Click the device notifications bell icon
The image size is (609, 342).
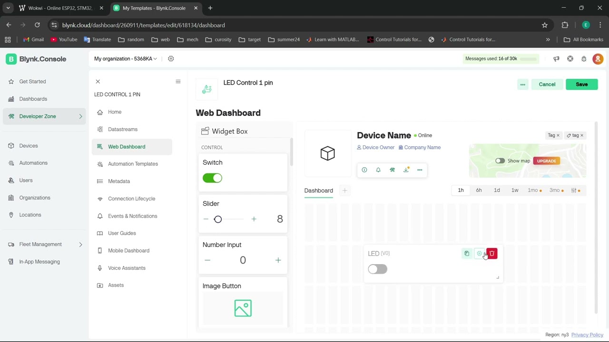tap(378, 170)
